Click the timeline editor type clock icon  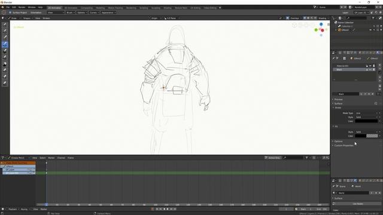(3, 209)
